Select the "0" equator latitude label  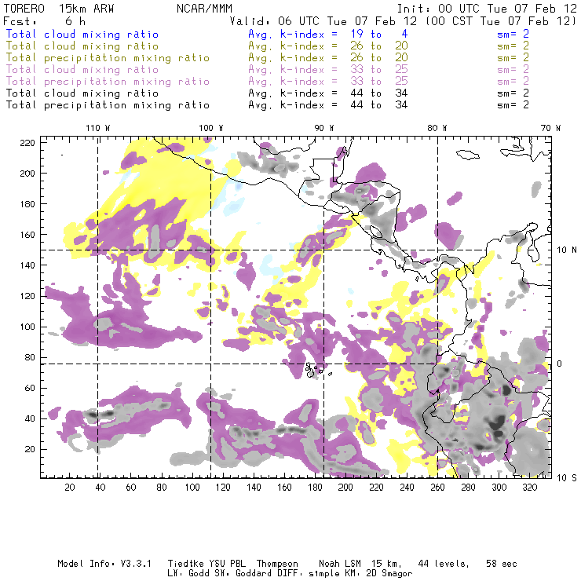pos(559,364)
